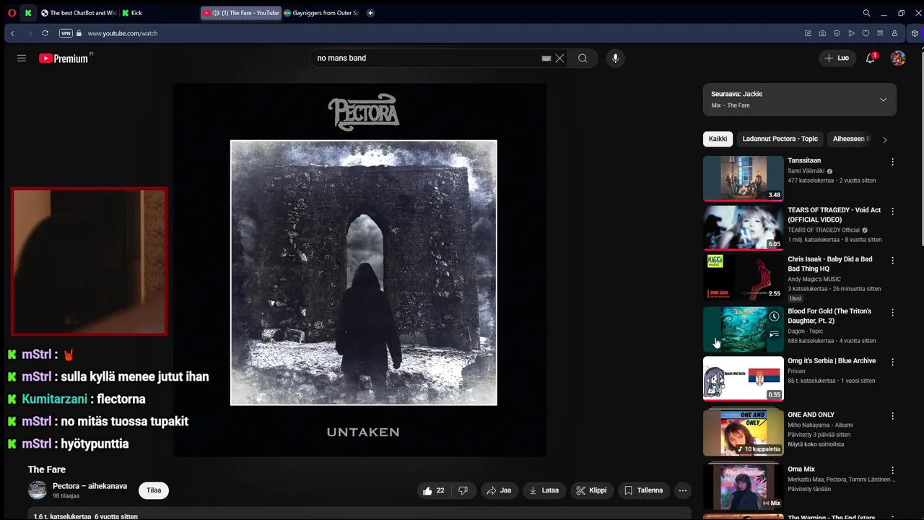Open YouTube account avatar menu
This screenshot has width=924, height=520.
point(898,58)
